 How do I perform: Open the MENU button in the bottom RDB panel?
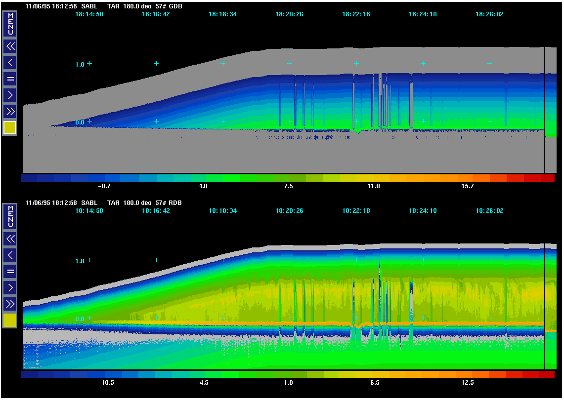pyautogui.click(x=10, y=217)
